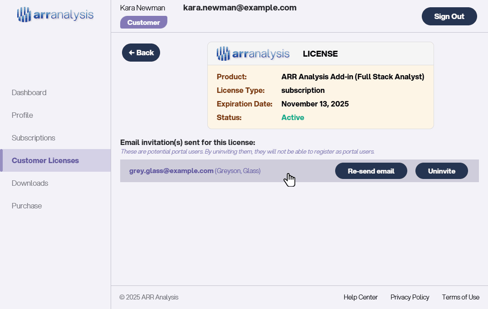Open the Profile section from the sidebar
The width and height of the screenshot is (488, 309).
pyautogui.click(x=22, y=115)
